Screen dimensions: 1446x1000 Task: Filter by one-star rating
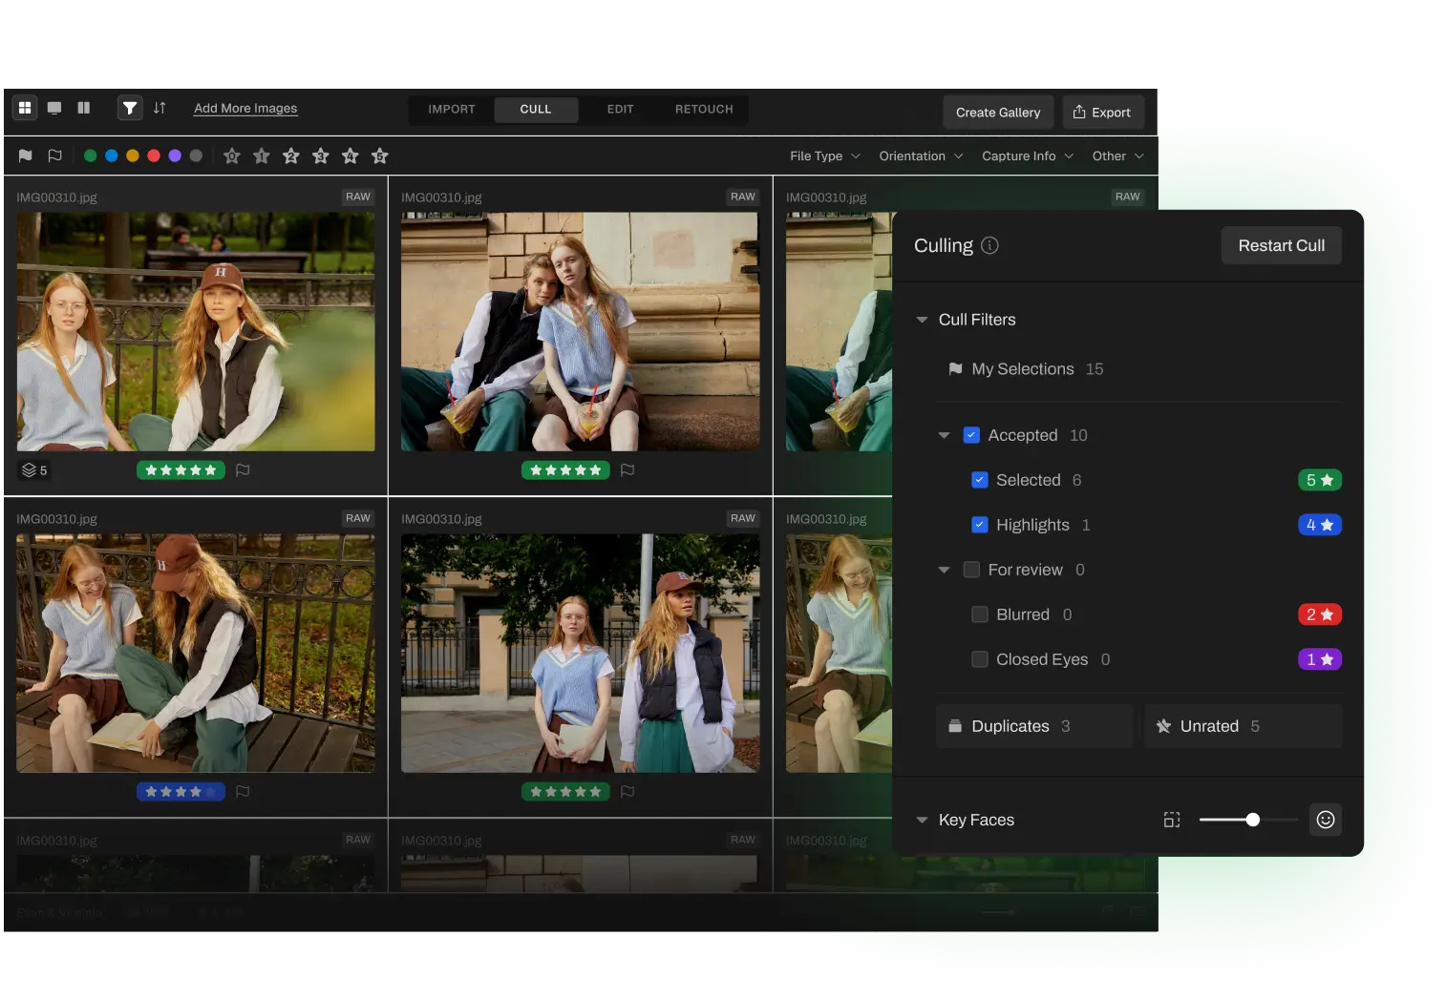coord(262,156)
